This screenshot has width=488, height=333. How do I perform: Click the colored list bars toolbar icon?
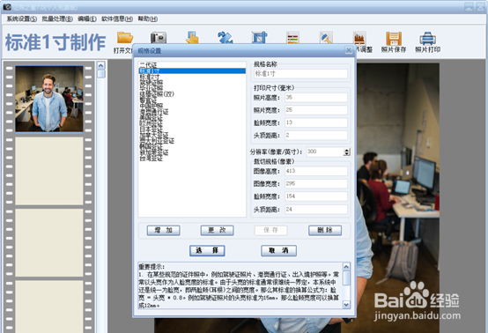point(292,37)
